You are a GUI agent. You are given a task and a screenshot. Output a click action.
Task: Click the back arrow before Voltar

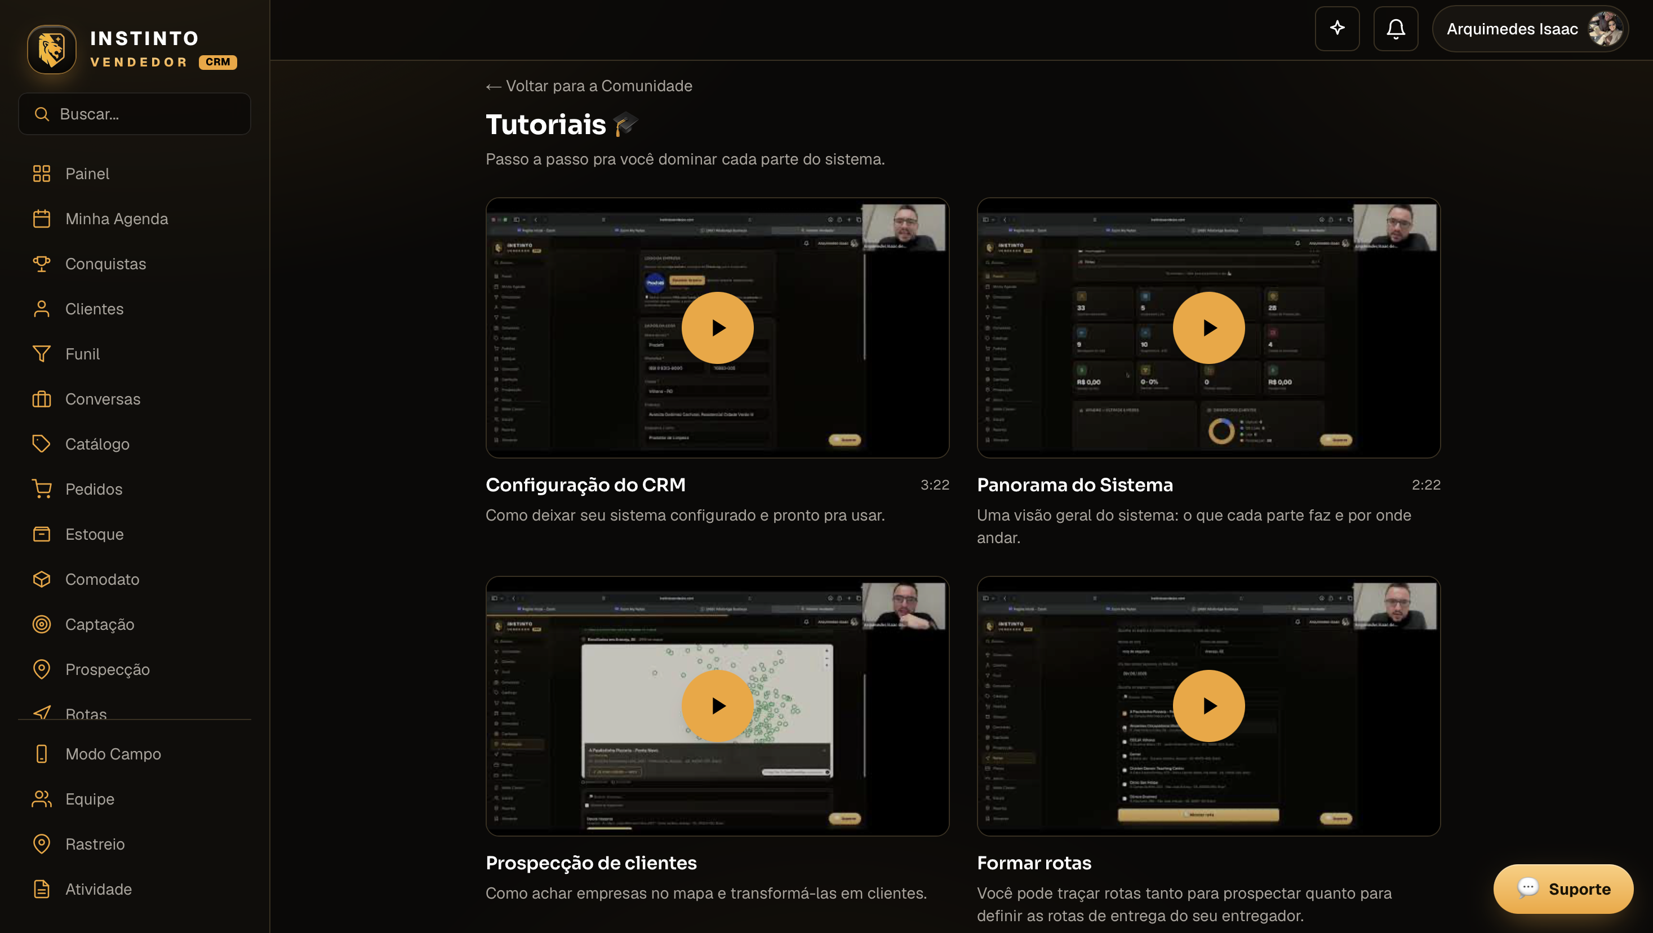pos(494,87)
